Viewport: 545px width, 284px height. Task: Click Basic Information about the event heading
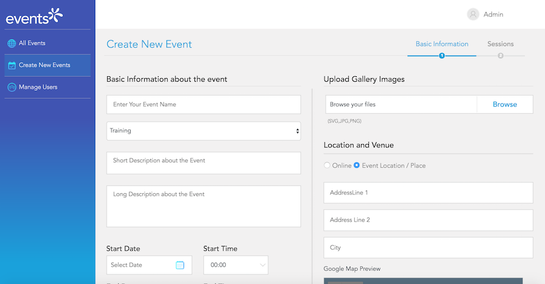coord(167,79)
